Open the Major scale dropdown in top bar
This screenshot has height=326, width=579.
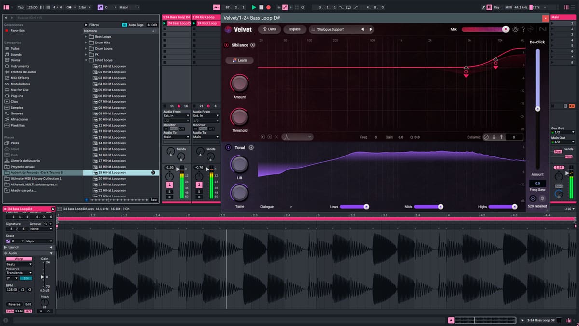129,7
